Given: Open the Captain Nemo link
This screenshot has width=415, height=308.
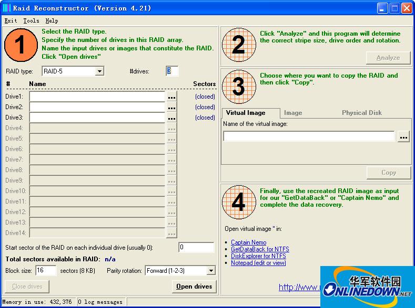Looking at the screenshot, I should (248, 242).
